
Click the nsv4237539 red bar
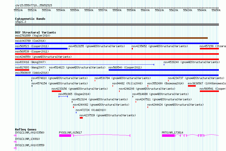click(81, 118)
